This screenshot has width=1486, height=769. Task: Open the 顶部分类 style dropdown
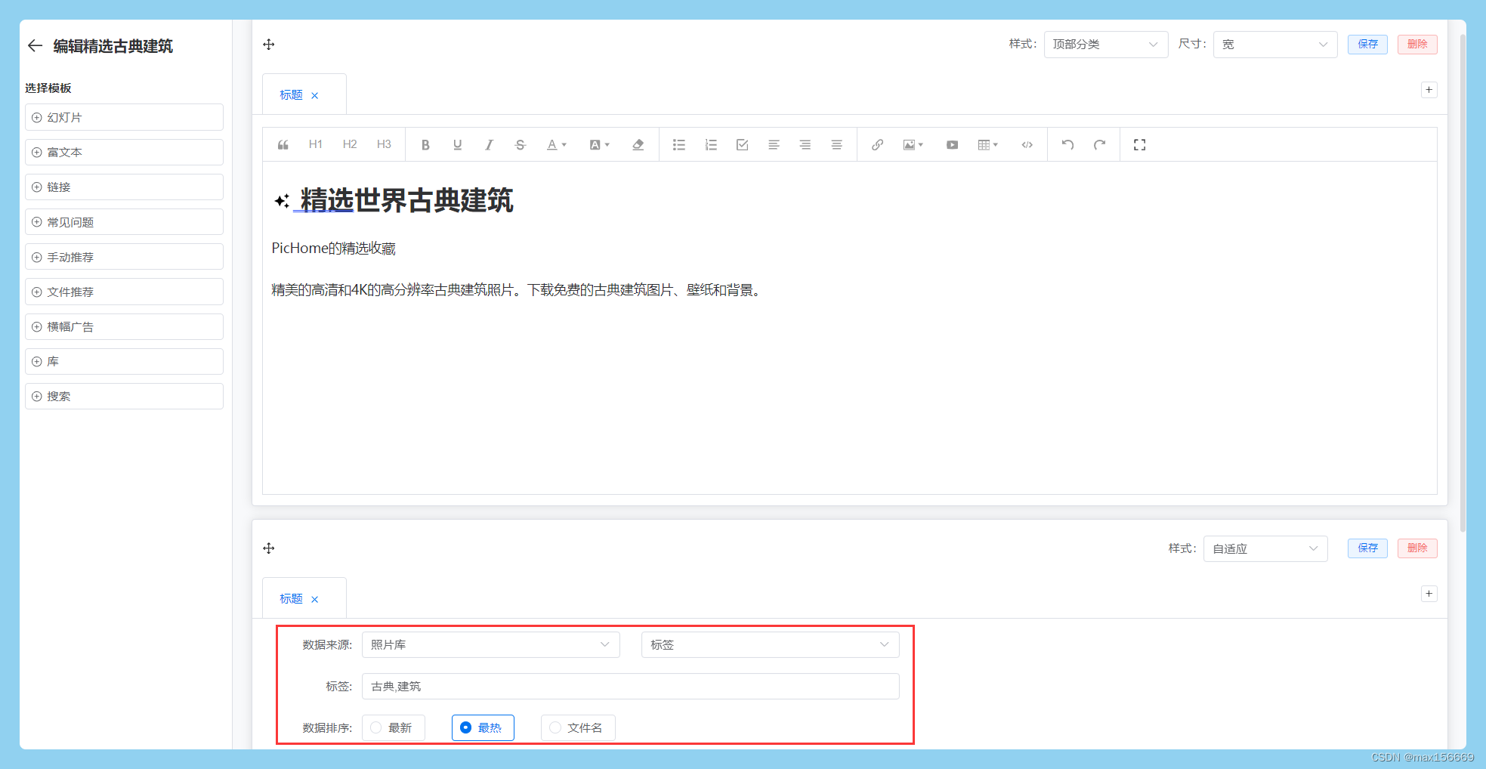coord(1105,45)
